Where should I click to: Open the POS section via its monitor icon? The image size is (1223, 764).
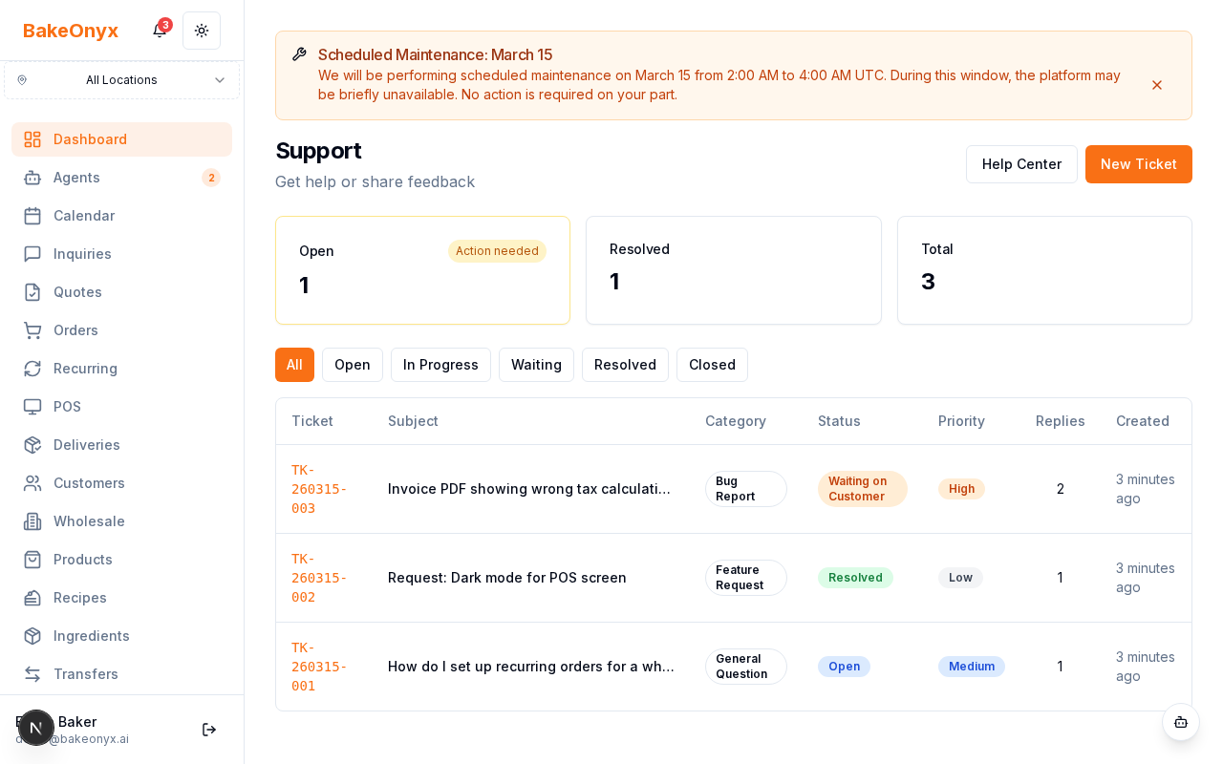pyautogui.click(x=32, y=407)
